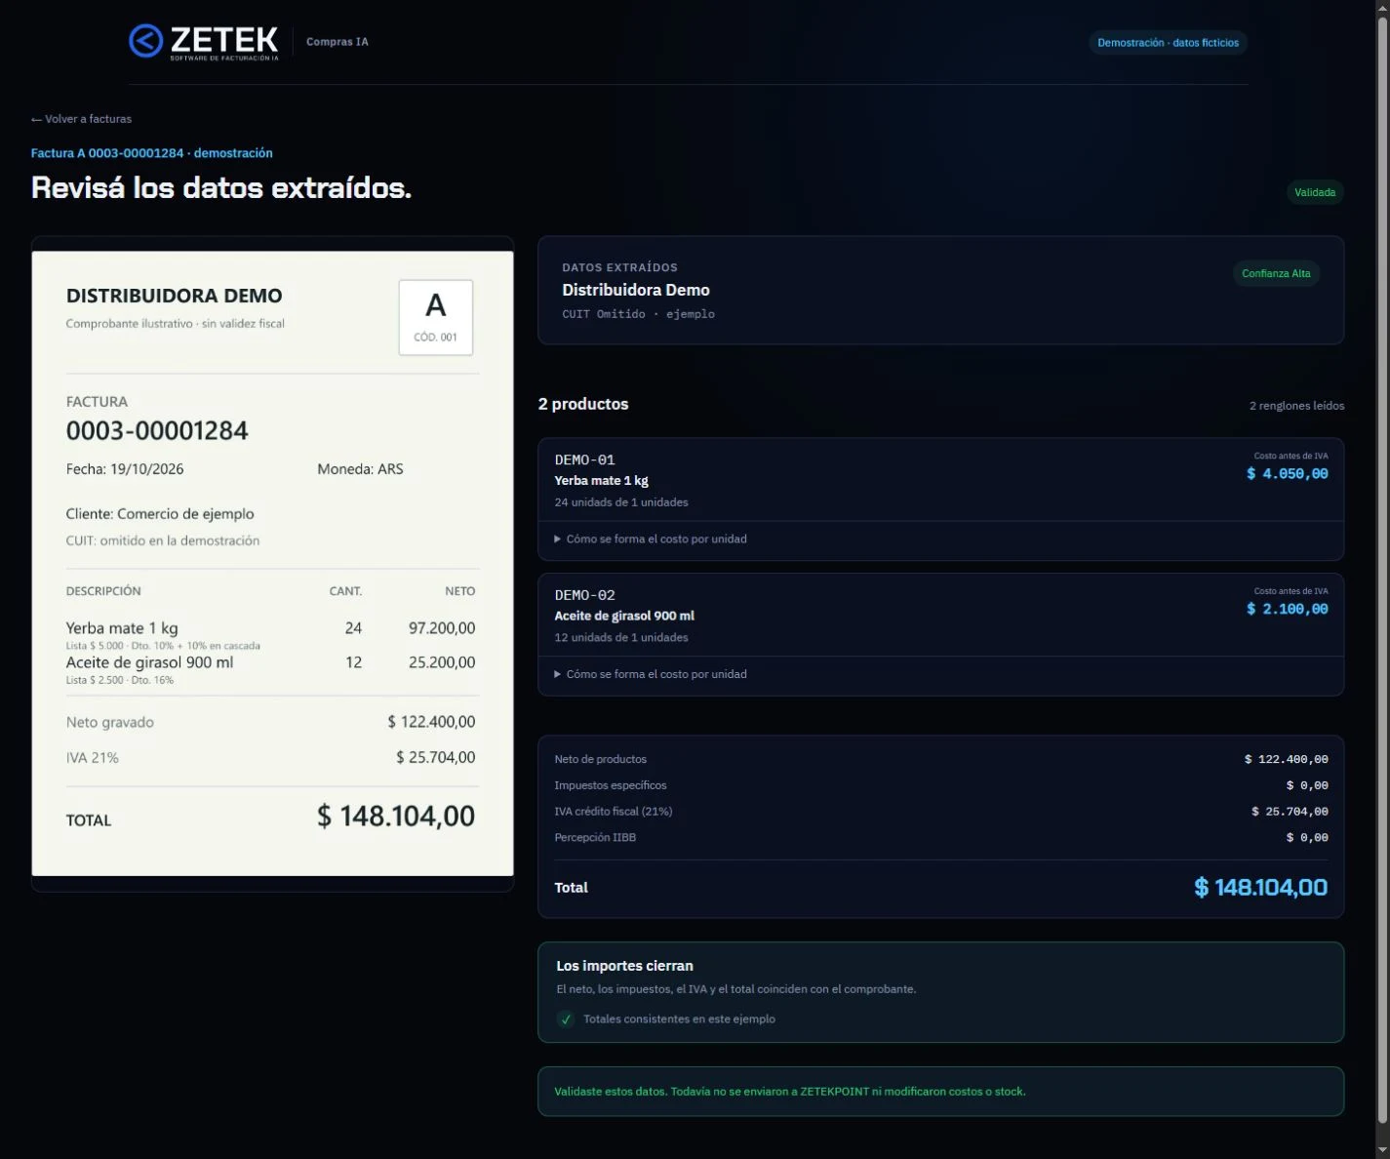This screenshot has height=1159, width=1390.
Task: Click the 2 renglones leídos text
Action: 1297,406
